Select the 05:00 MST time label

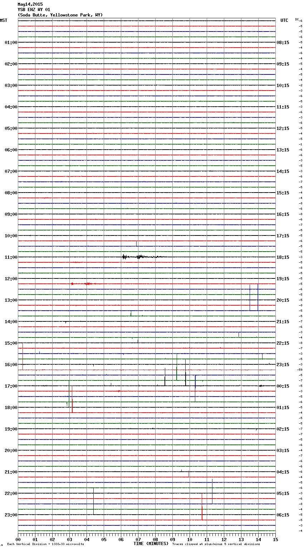pyautogui.click(x=11, y=128)
